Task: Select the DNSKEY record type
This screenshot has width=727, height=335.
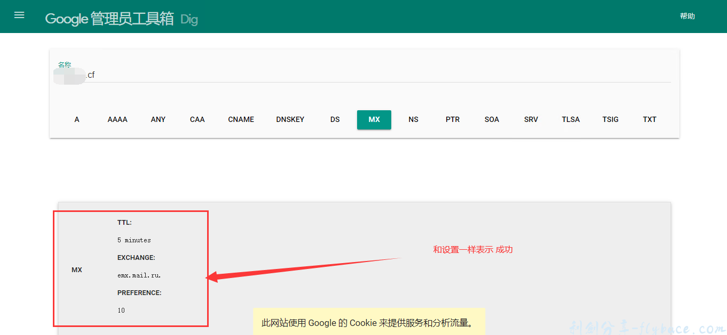Action: pyautogui.click(x=290, y=119)
